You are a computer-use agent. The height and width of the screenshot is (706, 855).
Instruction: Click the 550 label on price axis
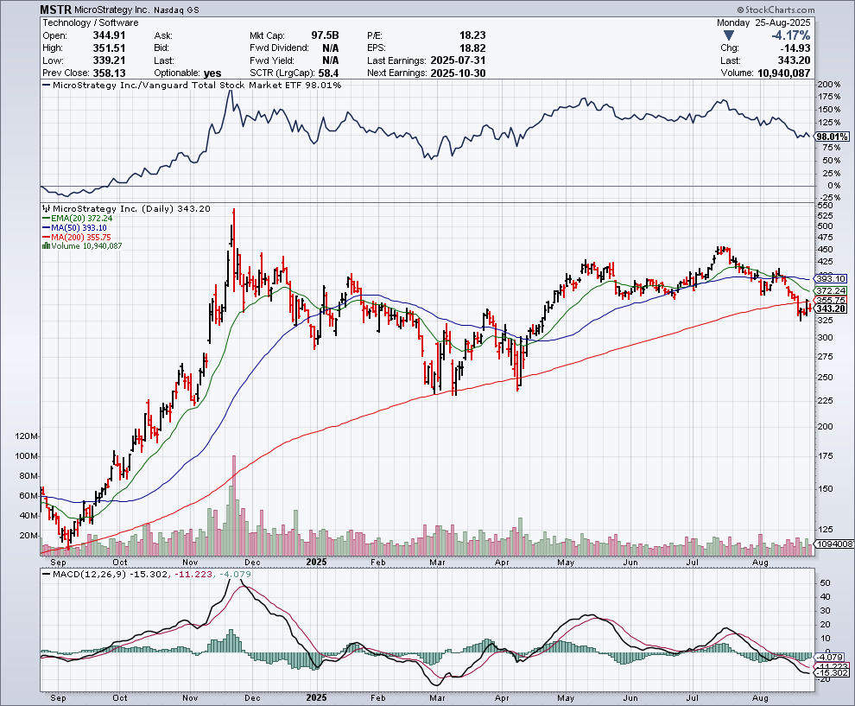(x=826, y=205)
